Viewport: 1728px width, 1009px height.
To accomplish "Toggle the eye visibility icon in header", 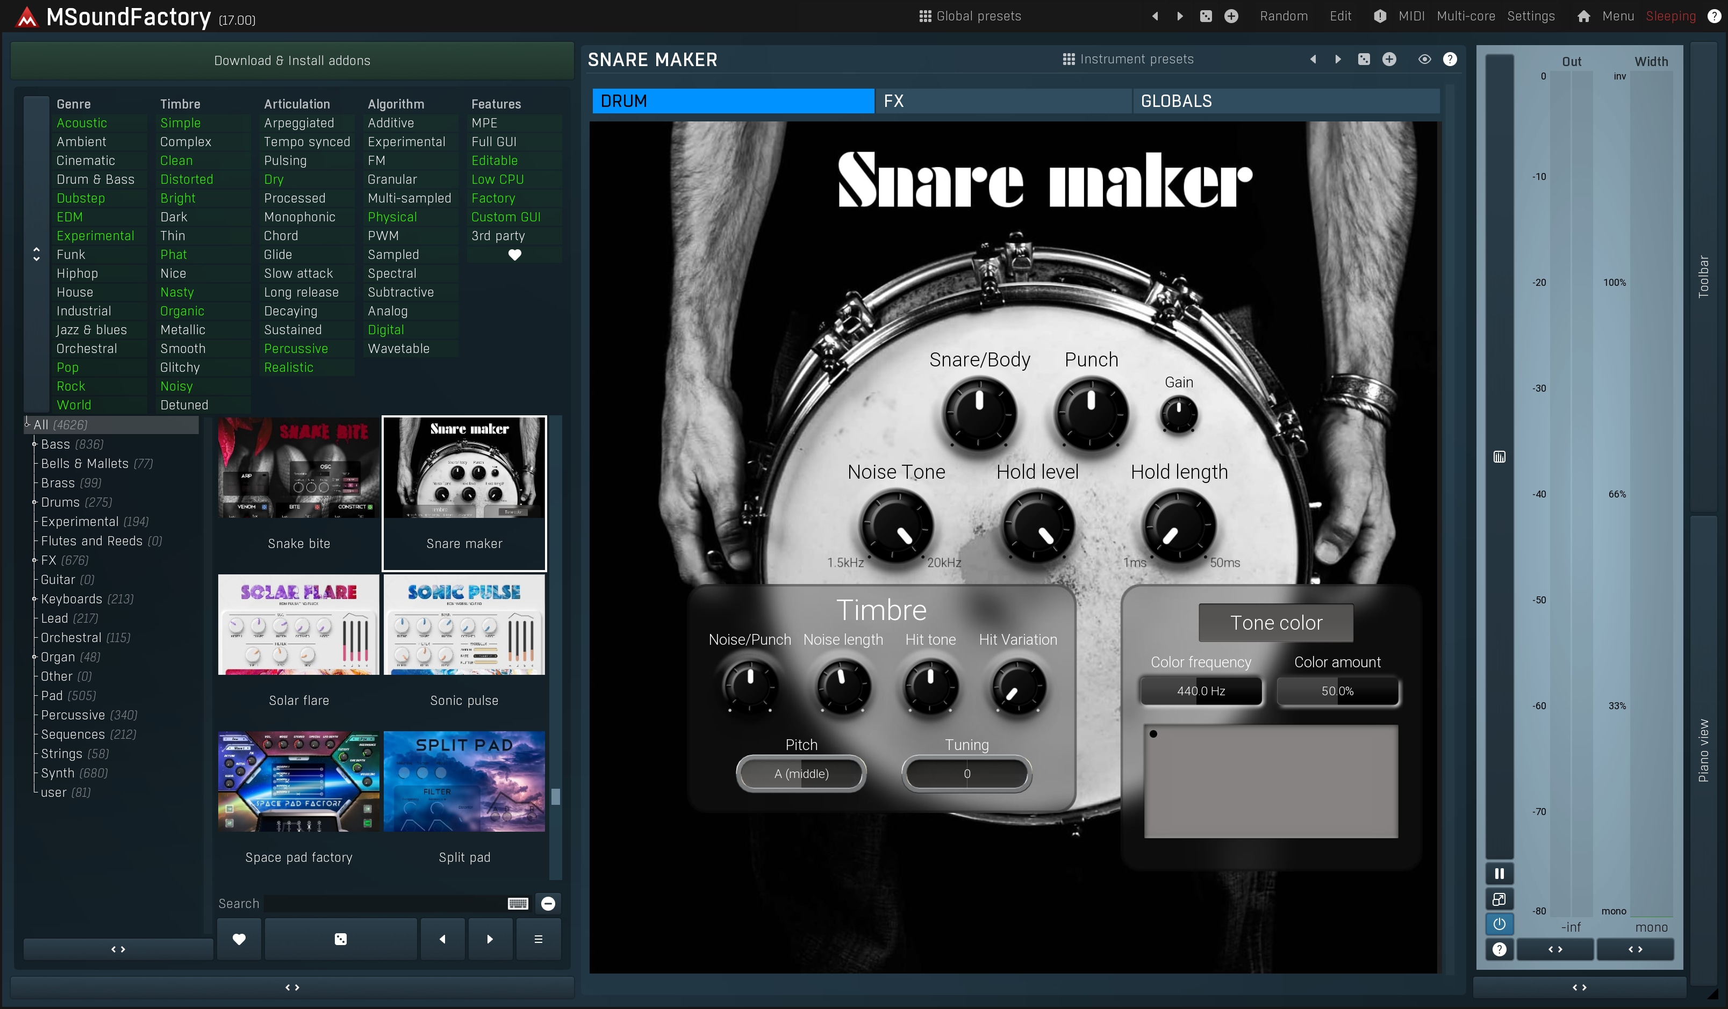I will coord(1424,60).
